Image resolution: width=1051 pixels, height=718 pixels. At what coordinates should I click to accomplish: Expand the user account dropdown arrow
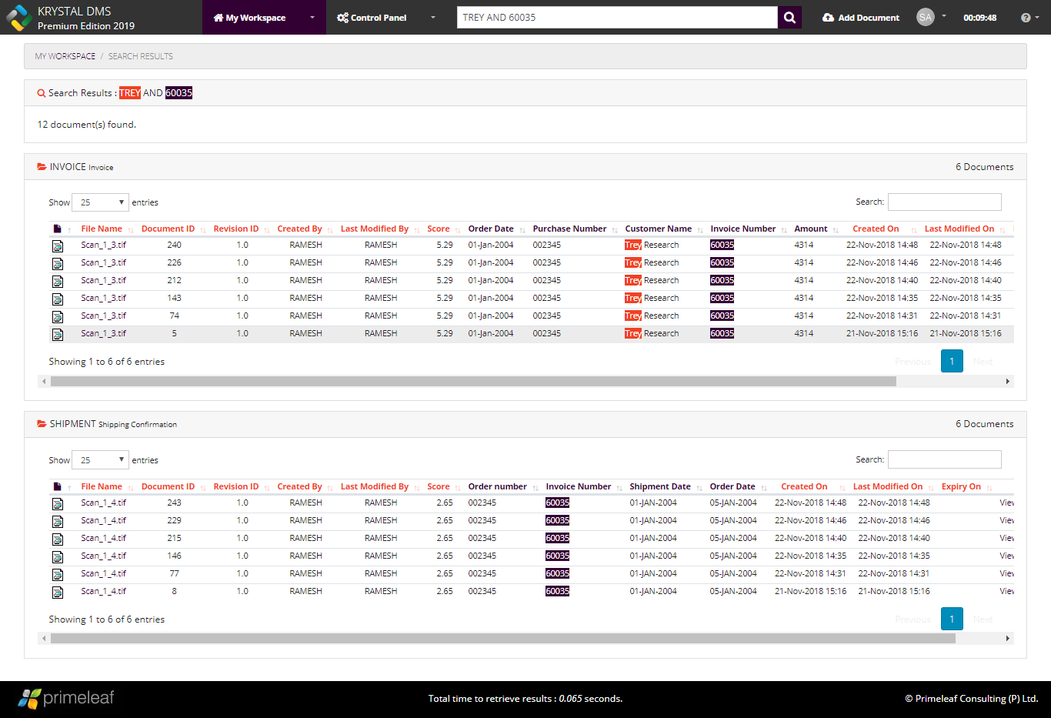[944, 16]
